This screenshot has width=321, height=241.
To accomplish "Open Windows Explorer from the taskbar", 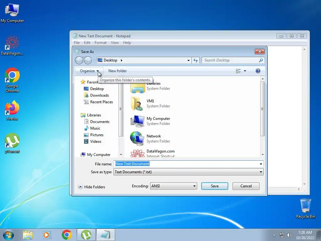I will click(x=28, y=235).
